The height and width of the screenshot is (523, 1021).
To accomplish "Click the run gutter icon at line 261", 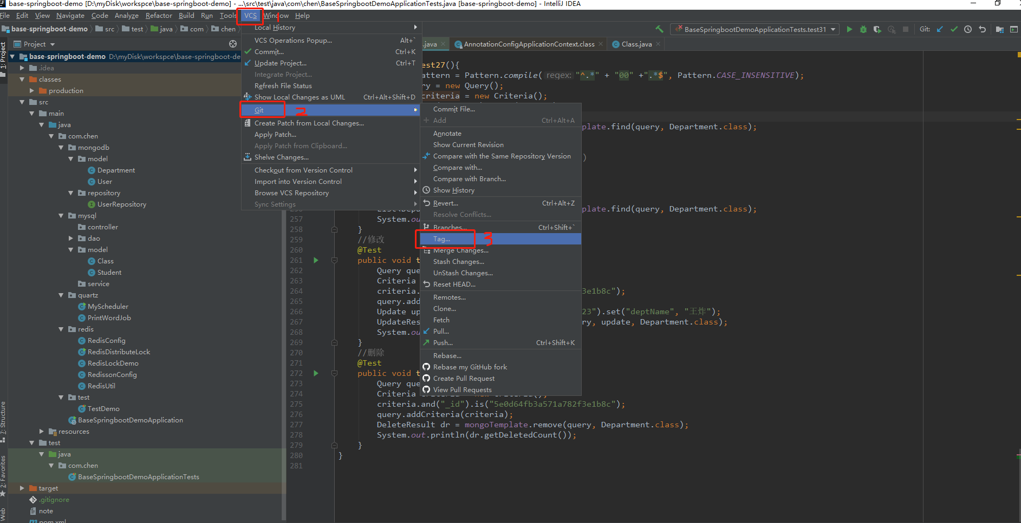I will tap(316, 260).
